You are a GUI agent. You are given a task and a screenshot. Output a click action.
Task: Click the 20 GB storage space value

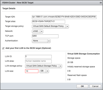(70, 62)
